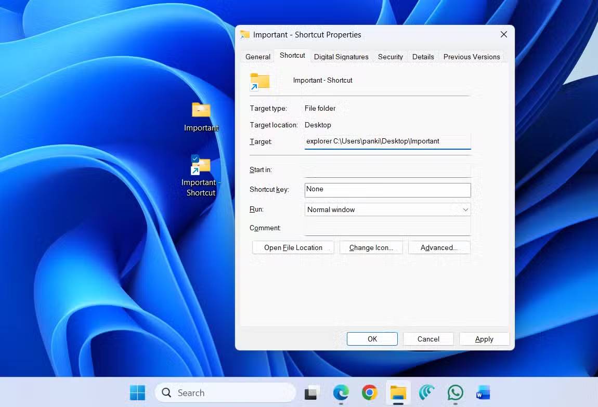Select the Important - Shortcut desktop icon
Screen dimensions: 598x407
201,165
